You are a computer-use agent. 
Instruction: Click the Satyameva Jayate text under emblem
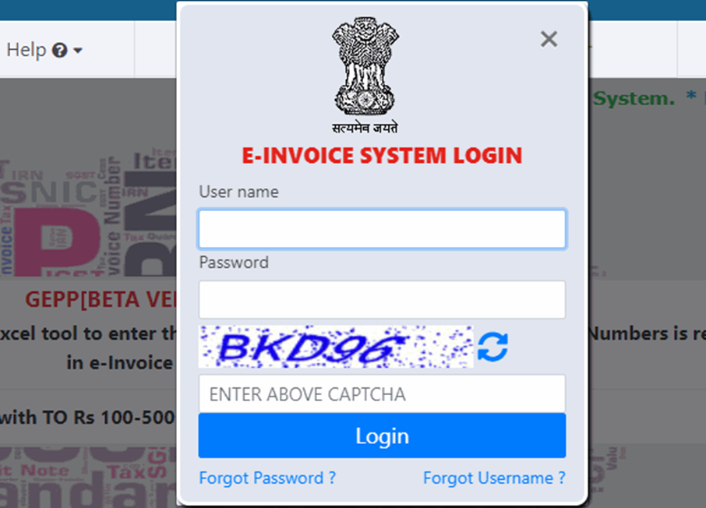(365, 128)
